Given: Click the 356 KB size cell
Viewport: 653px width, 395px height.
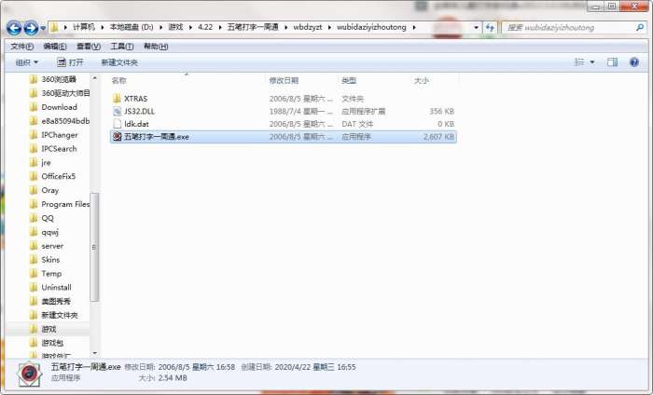Looking at the screenshot, I should [442, 112].
